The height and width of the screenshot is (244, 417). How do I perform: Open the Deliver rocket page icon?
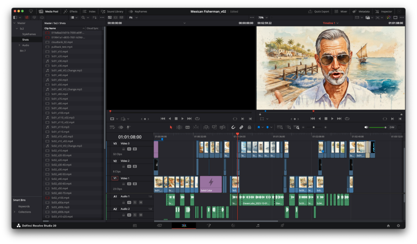[282, 226]
